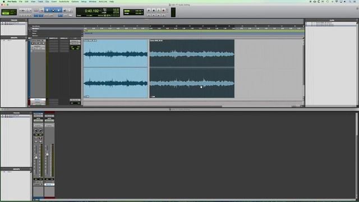The image size is (359, 202).
Task: Select the Trim tool in the toolbar
Action: [47, 10]
